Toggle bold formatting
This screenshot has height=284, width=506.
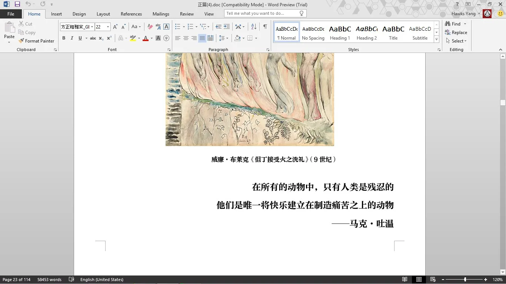click(x=64, y=38)
